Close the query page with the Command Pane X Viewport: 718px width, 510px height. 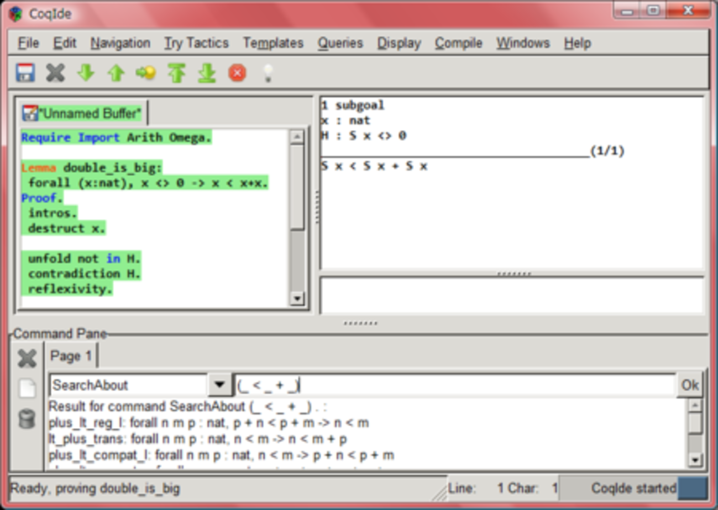[x=27, y=359]
